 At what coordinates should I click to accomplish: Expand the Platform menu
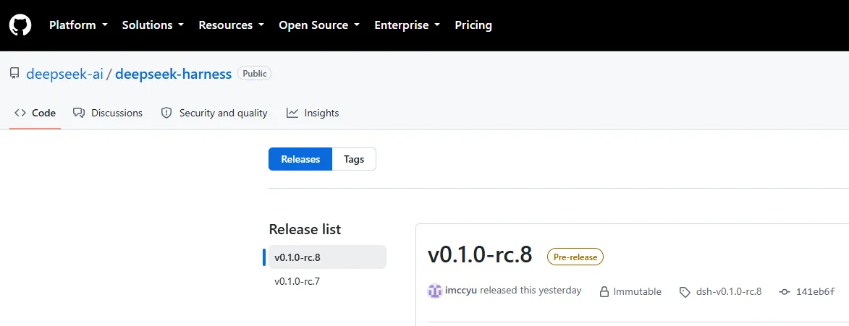[x=78, y=25]
